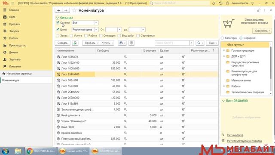The image size is (275, 155).
Task: Click the Создать button
Action: tap(63, 43)
